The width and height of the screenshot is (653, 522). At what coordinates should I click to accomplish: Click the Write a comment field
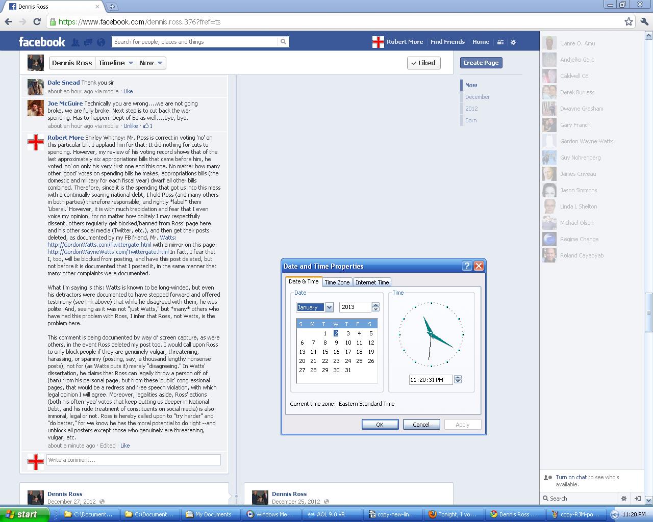134,460
